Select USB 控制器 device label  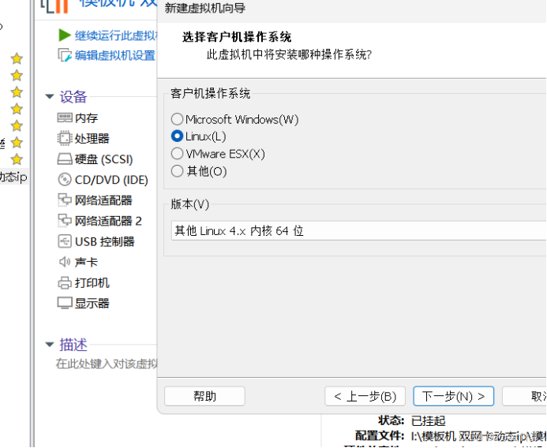[105, 241]
